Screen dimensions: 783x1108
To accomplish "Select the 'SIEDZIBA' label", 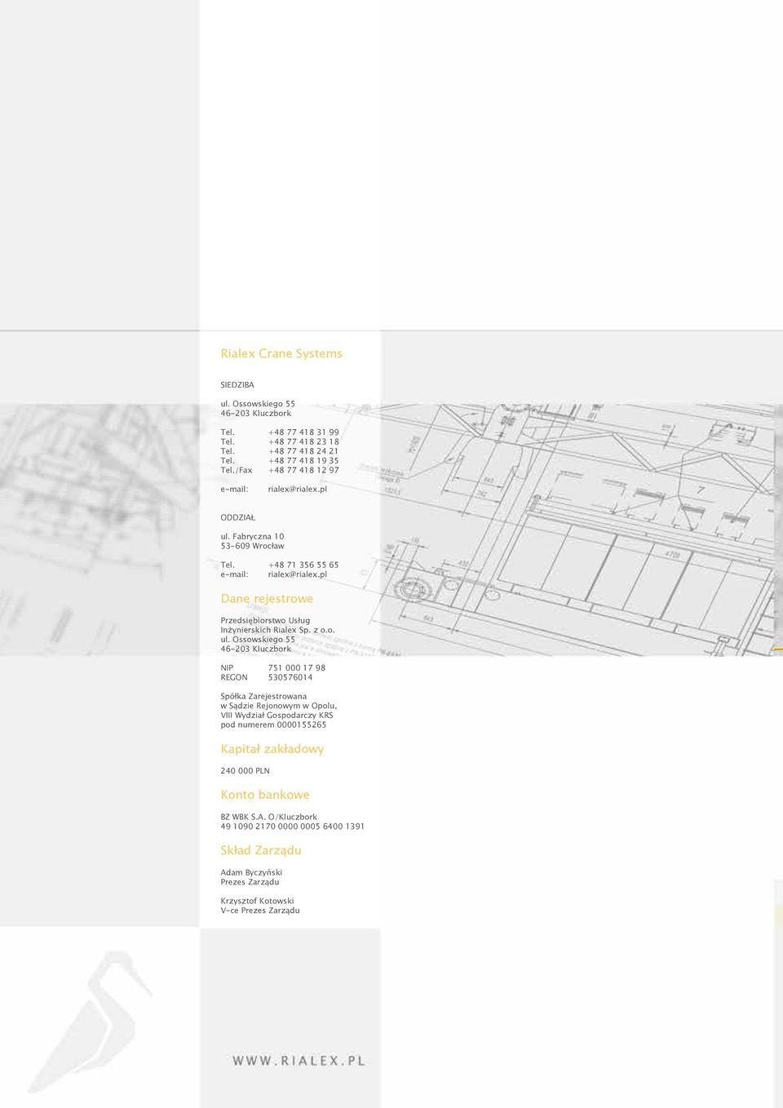I will click(x=237, y=384).
